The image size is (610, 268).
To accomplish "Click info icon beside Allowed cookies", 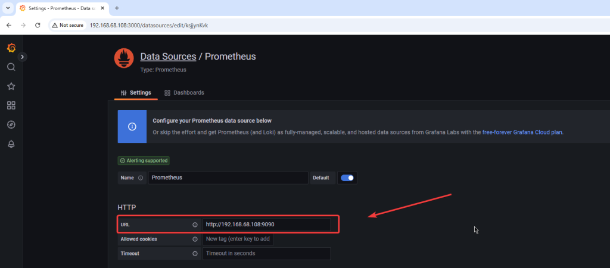I will point(195,239).
